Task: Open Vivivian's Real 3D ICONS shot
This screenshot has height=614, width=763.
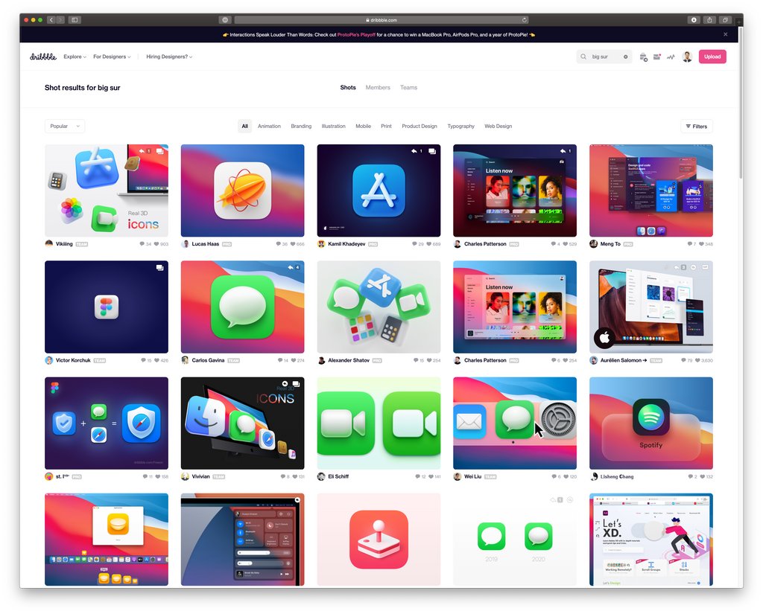Action: tap(242, 423)
